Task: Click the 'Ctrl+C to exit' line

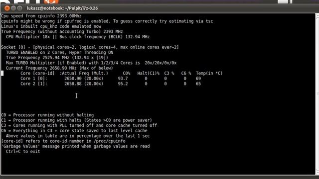Action: point(23,152)
